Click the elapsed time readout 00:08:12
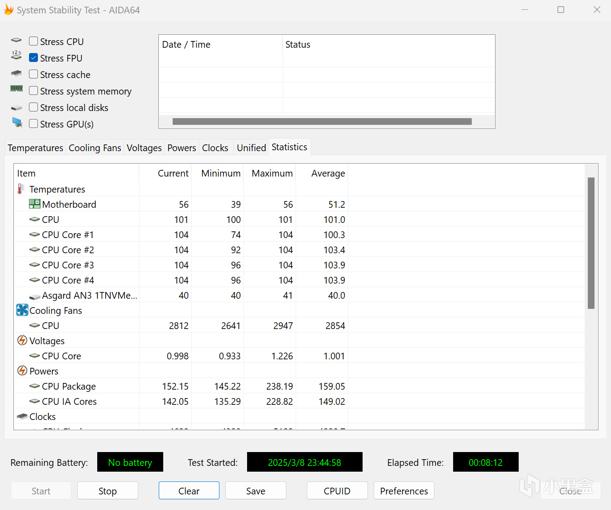Screen dimensions: 611x510 click(x=486, y=462)
